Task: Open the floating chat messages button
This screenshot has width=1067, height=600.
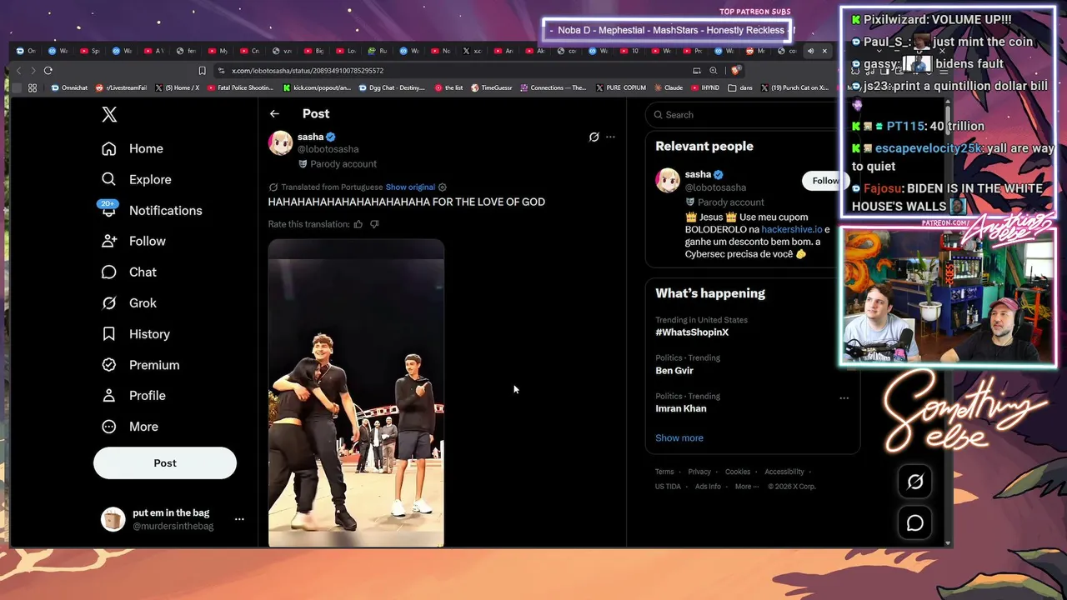Action: (x=915, y=523)
